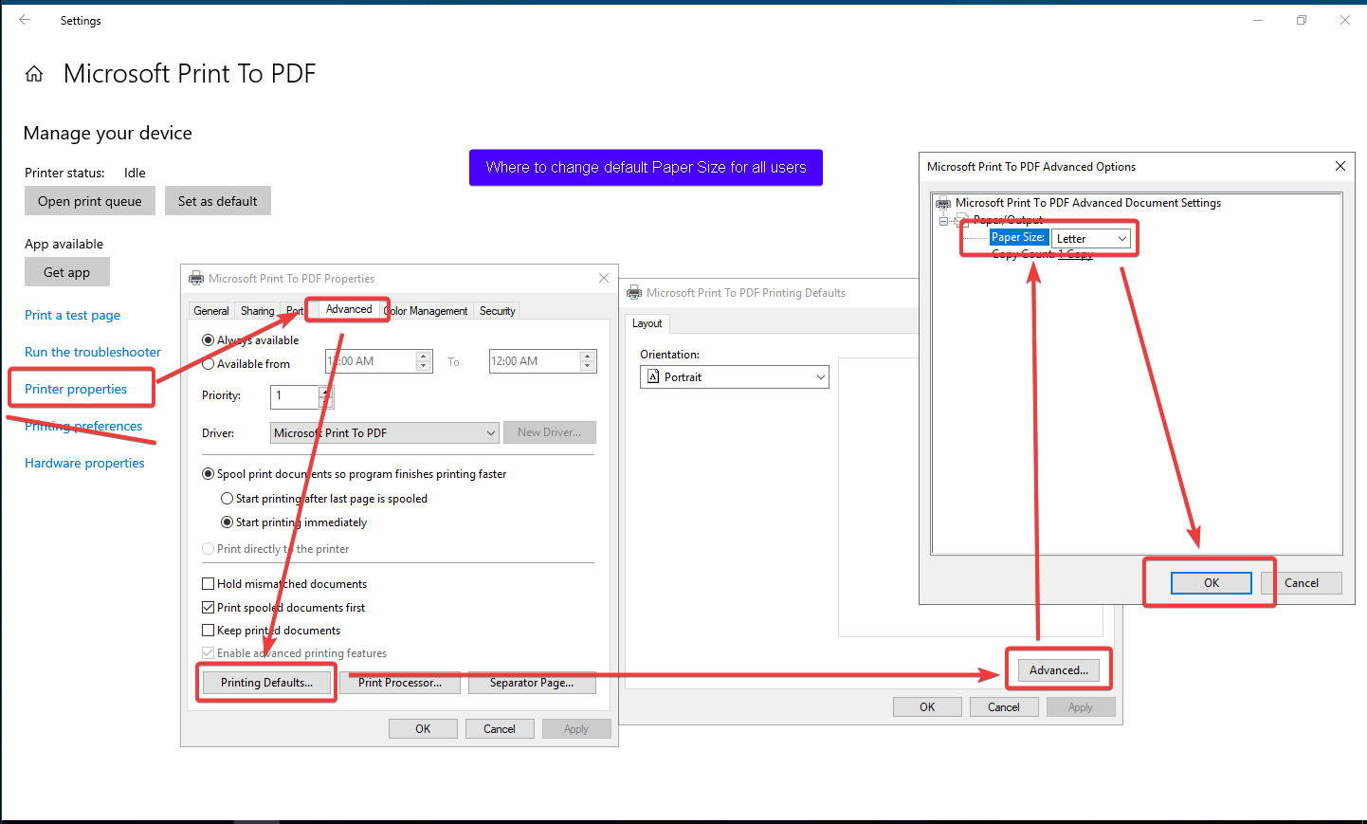Select the General tab
This screenshot has width=1367, height=824.
click(x=211, y=311)
